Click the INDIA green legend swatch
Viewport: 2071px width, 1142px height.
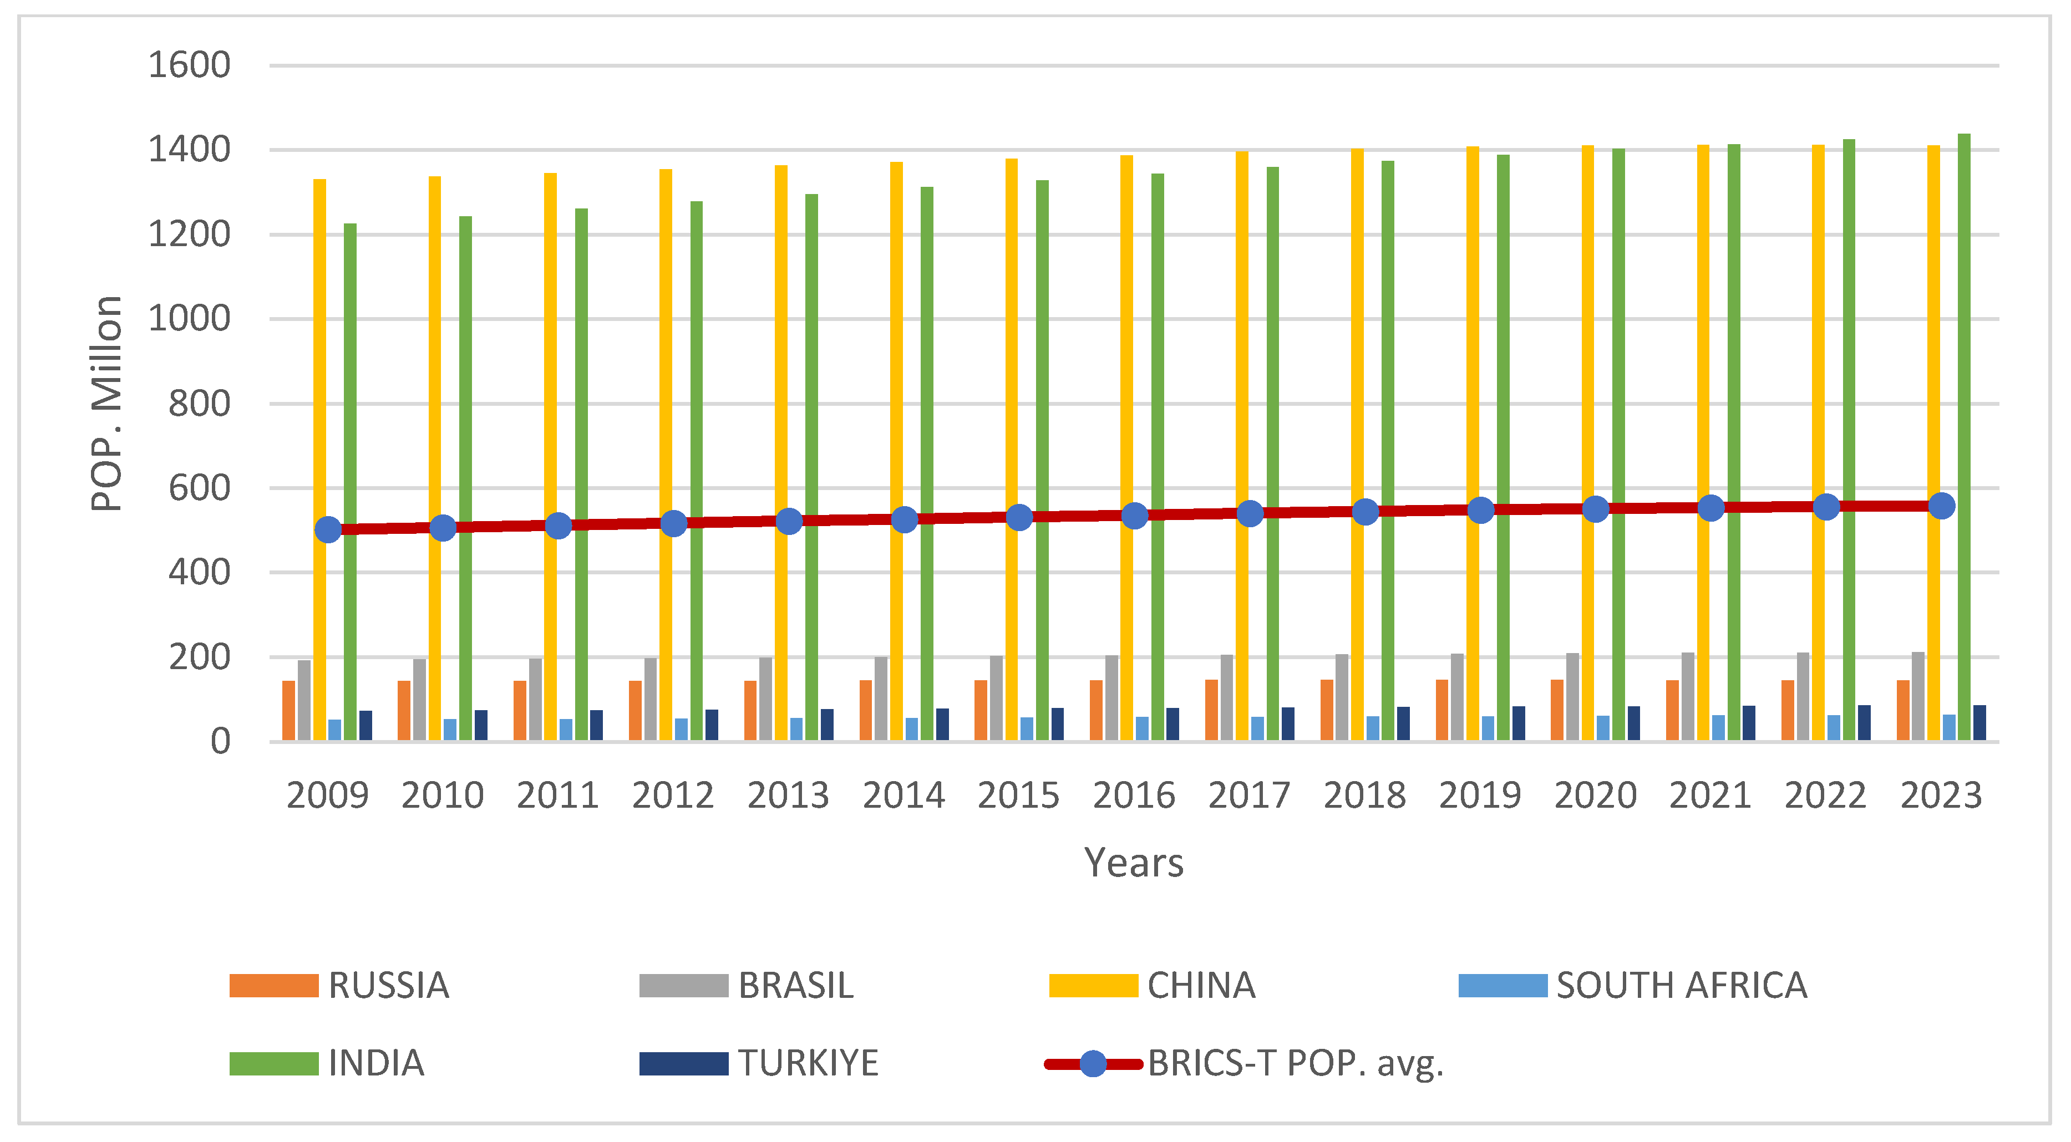(273, 1063)
